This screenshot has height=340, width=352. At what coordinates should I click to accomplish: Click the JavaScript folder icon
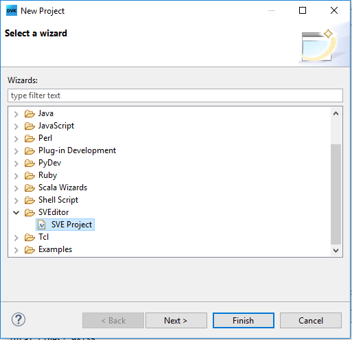pyautogui.click(x=30, y=126)
